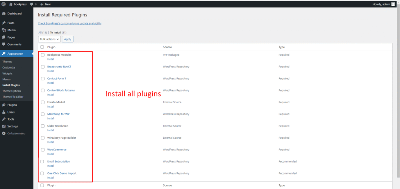This screenshot has width=400, height=189.
Task: Click Install under Contact Form 7
Action: 51,83
